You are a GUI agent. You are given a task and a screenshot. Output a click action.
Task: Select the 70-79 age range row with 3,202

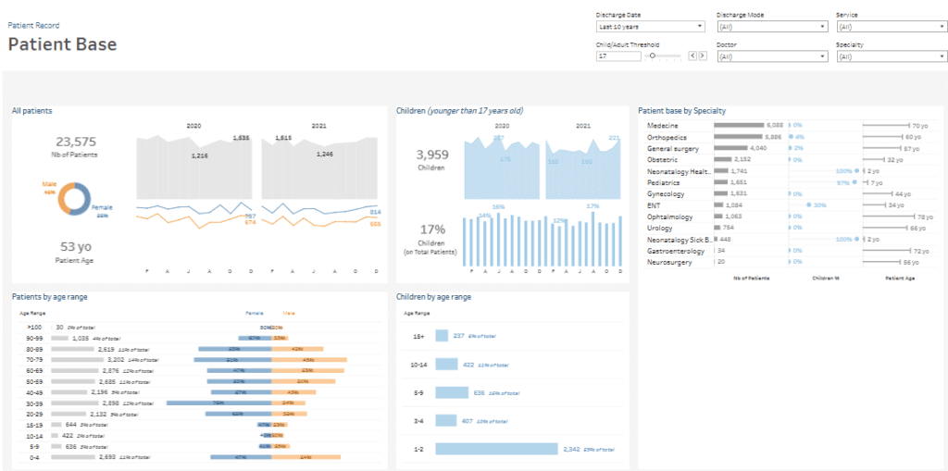[x=198, y=359]
